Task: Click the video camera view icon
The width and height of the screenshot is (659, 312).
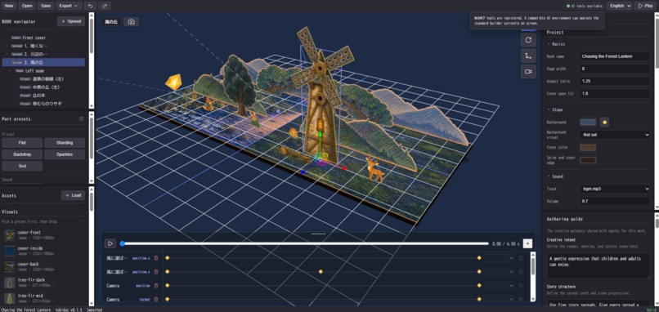Action: pyautogui.click(x=528, y=71)
